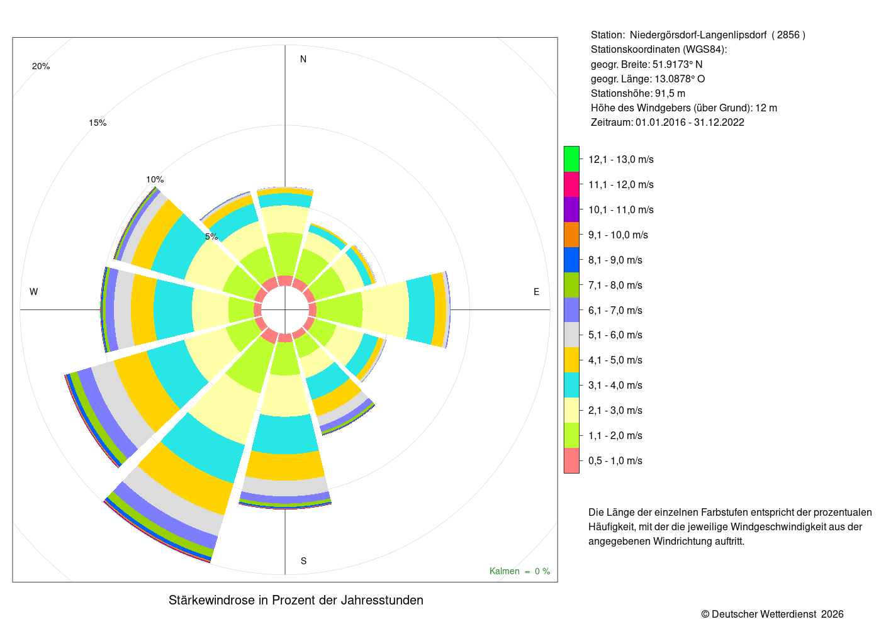
Task: Click the 'Kalmen = 0 %' text
Action: click(520, 571)
